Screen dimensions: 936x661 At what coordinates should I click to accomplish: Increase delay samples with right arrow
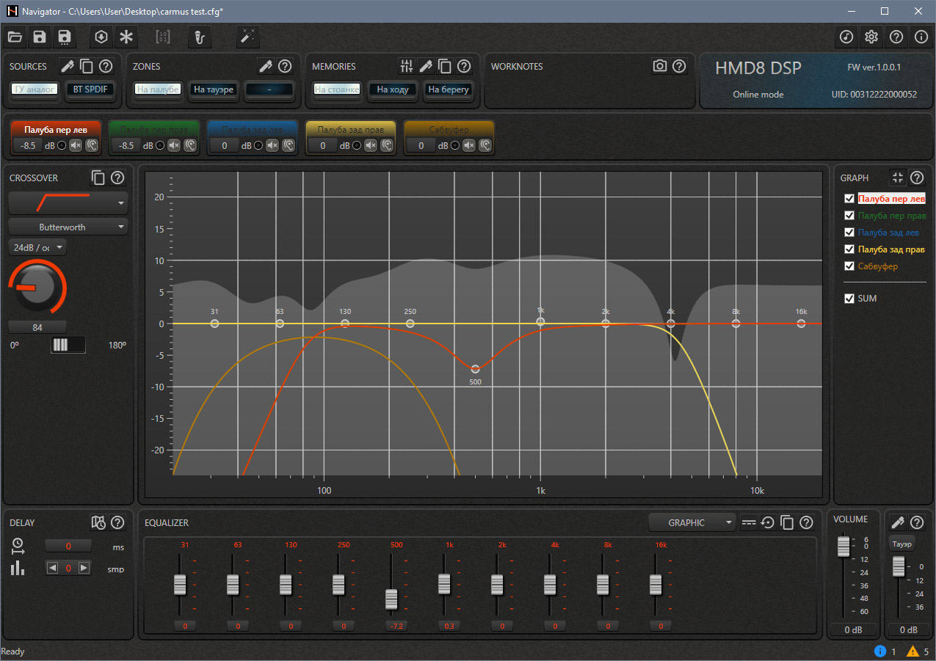(x=84, y=568)
